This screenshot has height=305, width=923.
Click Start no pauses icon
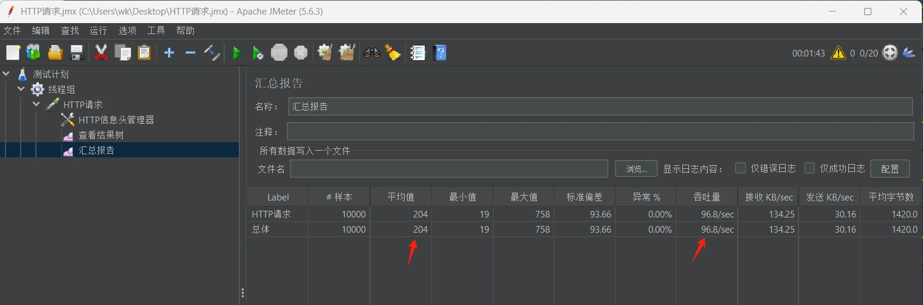point(258,53)
